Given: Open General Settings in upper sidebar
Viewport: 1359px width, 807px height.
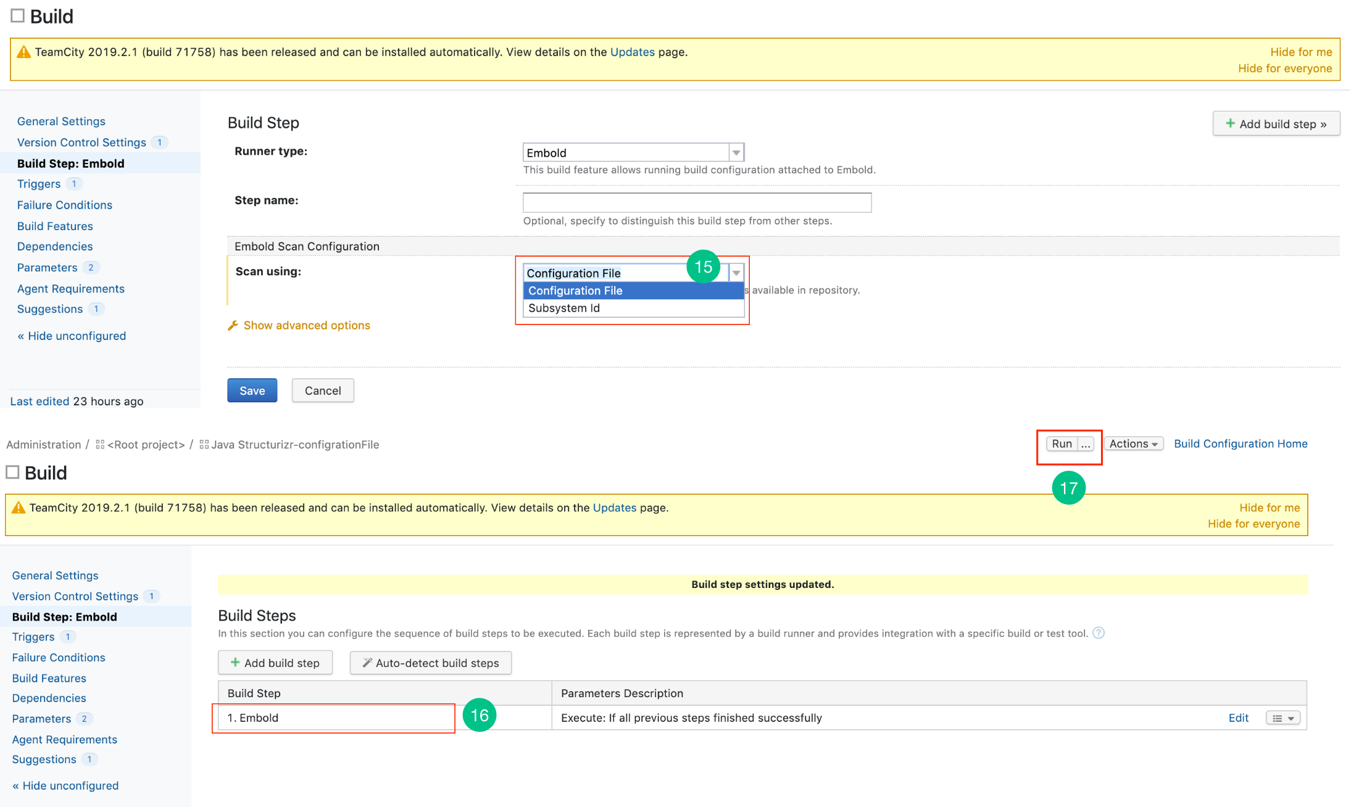Looking at the screenshot, I should 61,122.
